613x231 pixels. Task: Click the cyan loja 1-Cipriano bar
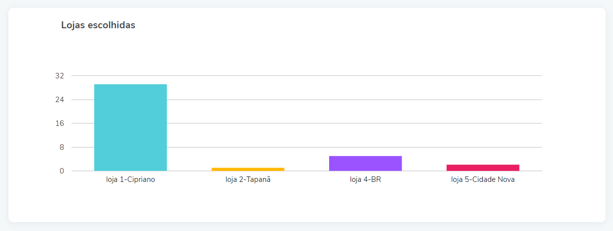pos(130,127)
